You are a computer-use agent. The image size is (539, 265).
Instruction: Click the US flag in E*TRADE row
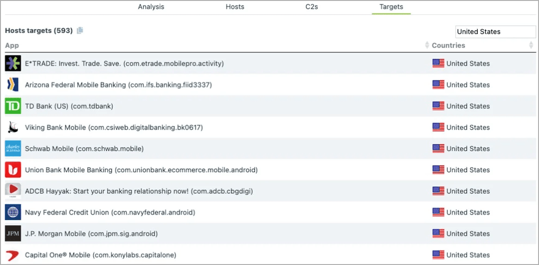tap(438, 63)
